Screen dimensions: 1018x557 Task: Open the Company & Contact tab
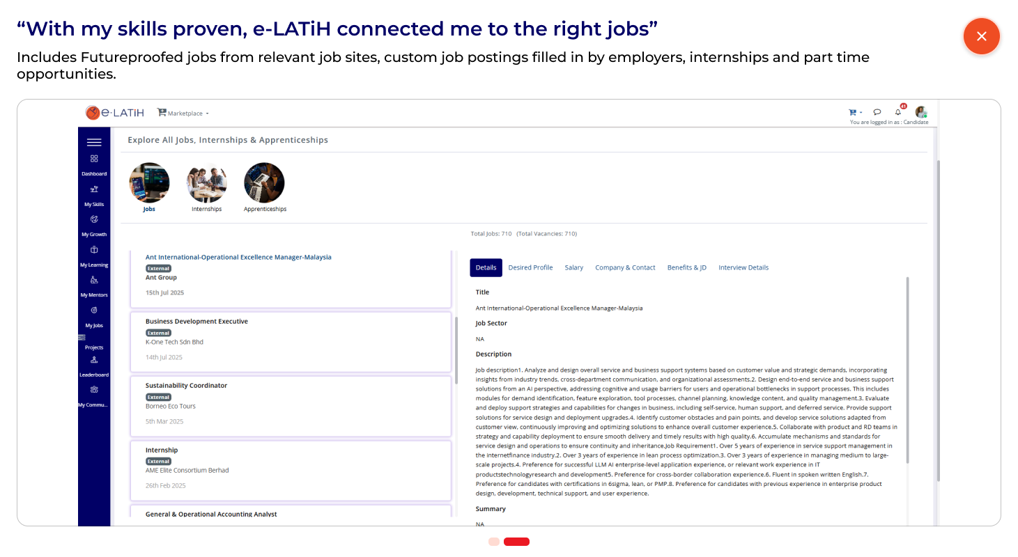click(x=625, y=267)
